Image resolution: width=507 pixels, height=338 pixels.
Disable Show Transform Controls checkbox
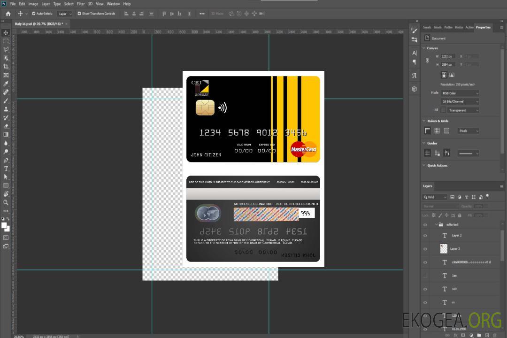(79, 14)
